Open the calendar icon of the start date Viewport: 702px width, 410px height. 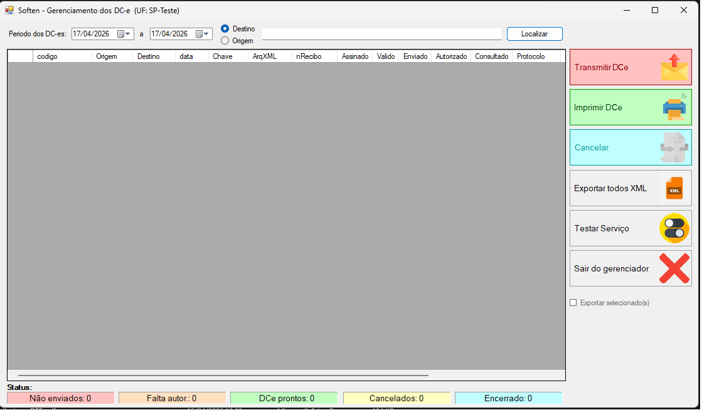pos(120,34)
